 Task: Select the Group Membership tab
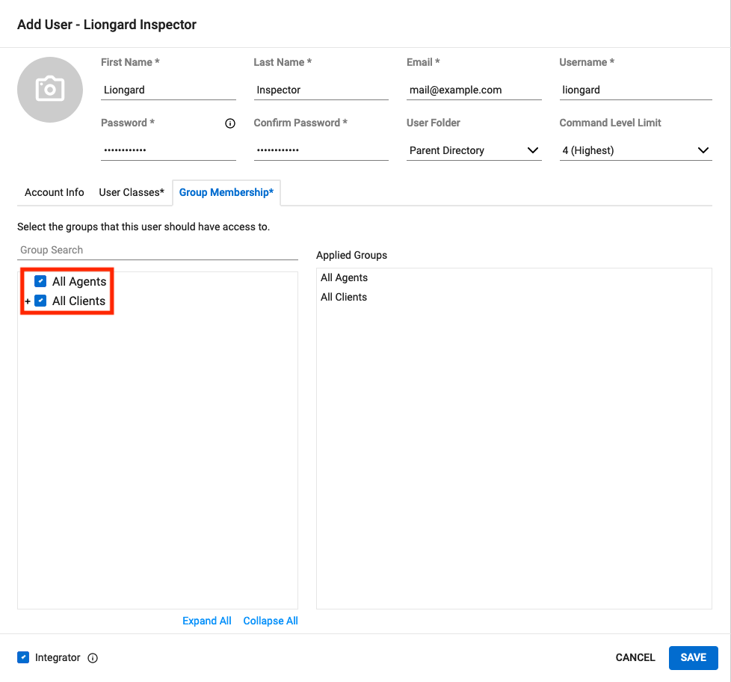(226, 192)
